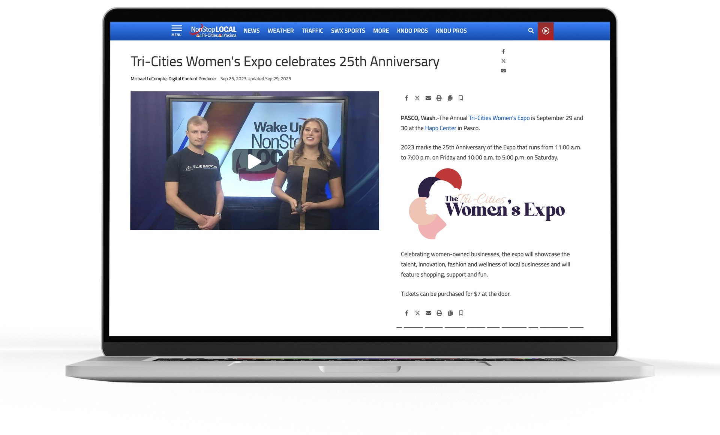Click email icon above article text
Viewport: 720px width, 435px height.
428,98
